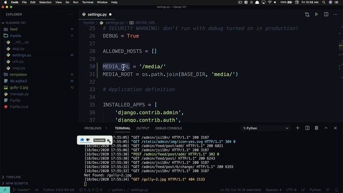The image size is (343, 193).
Task: Switch to the Output panel tab
Action: (143, 128)
